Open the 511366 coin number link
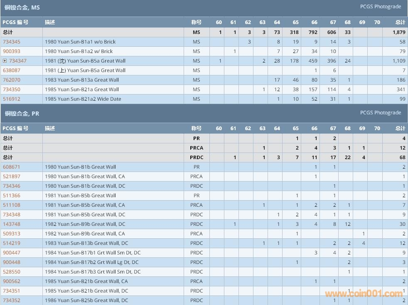The width and height of the screenshot is (408, 305). [12, 196]
